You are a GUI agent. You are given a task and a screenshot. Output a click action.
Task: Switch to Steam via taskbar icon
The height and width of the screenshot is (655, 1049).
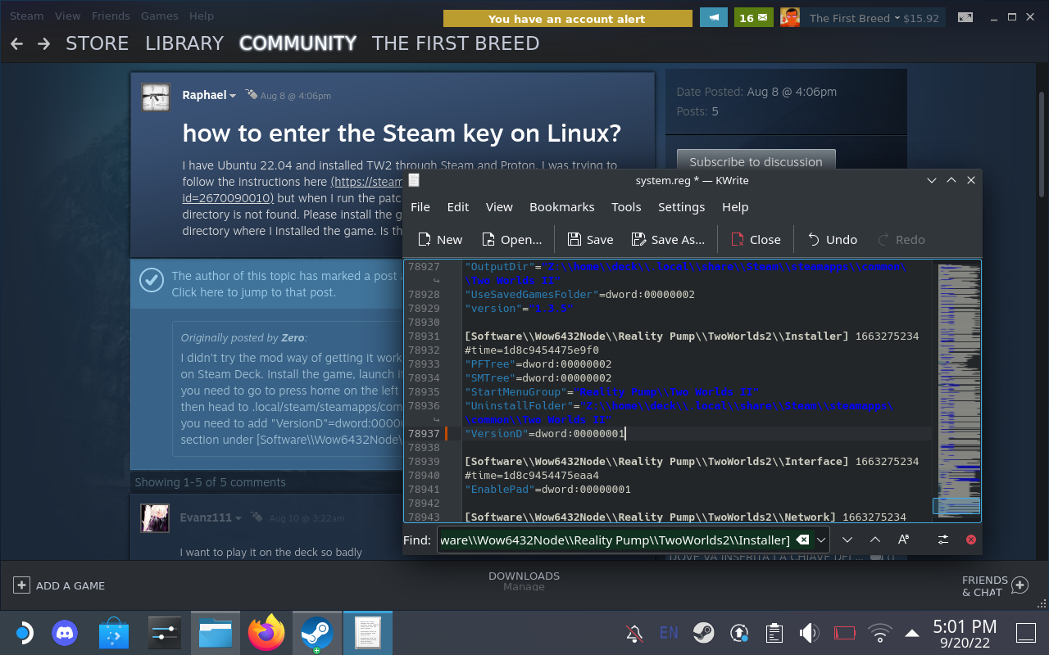coord(316,633)
